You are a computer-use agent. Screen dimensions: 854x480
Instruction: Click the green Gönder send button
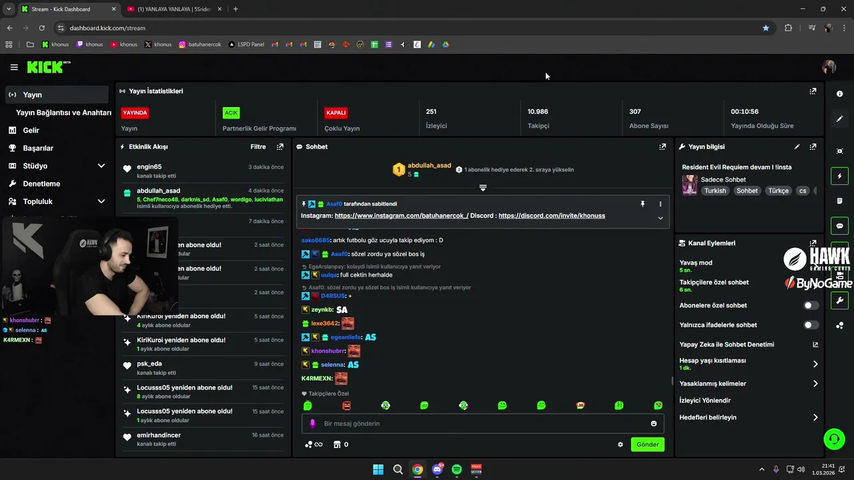pos(647,445)
